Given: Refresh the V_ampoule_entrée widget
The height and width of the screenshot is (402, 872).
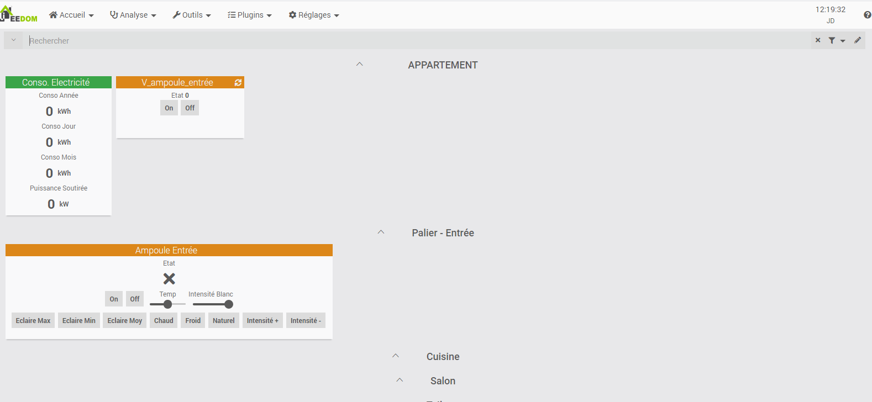Looking at the screenshot, I should [x=238, y=82].
